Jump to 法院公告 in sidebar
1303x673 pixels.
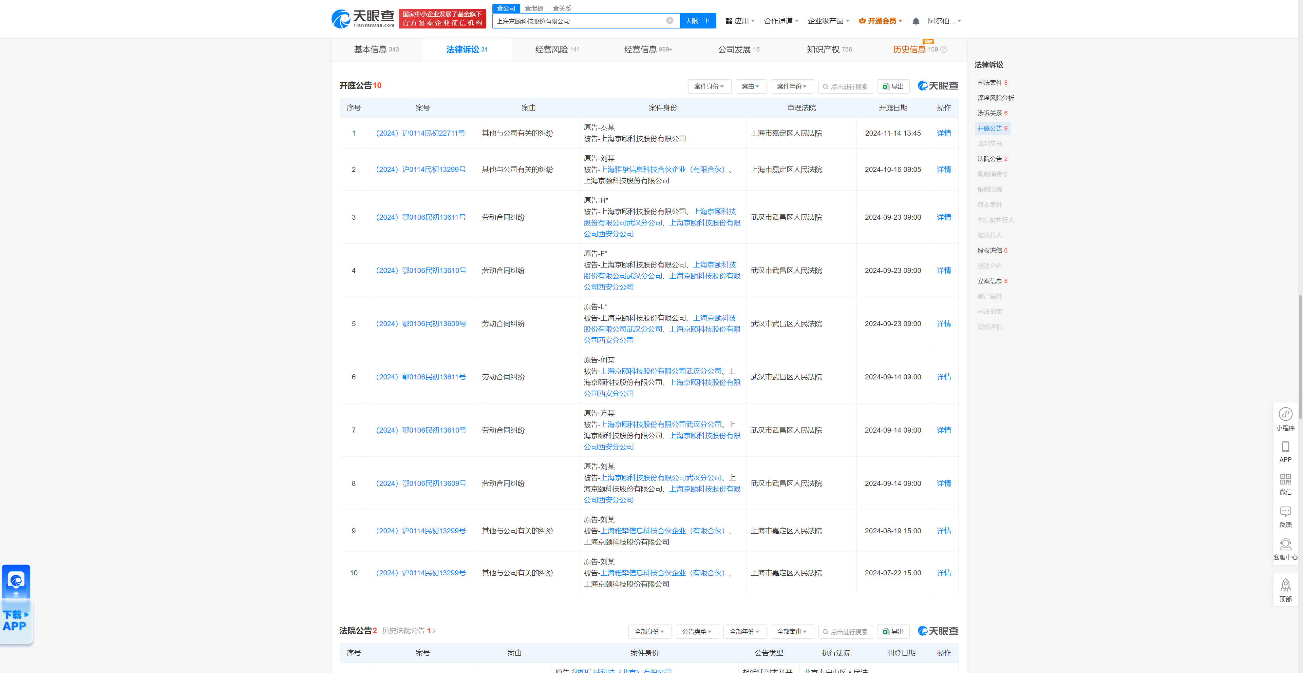(992, 159)
